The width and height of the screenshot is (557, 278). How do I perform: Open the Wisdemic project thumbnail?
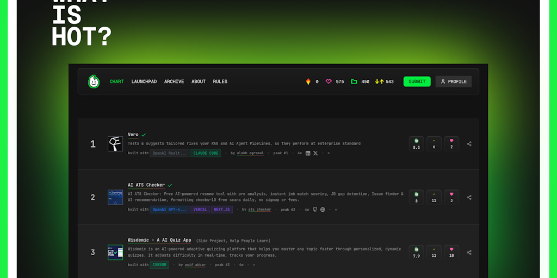pos(115,252)
